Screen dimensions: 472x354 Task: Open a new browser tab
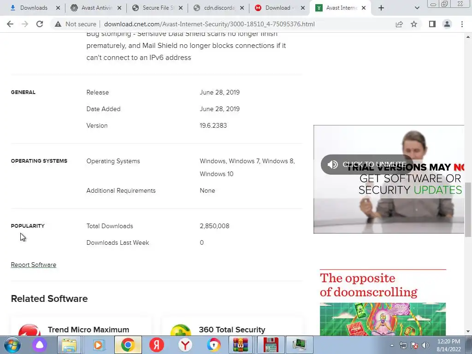(x=381, y=8)
